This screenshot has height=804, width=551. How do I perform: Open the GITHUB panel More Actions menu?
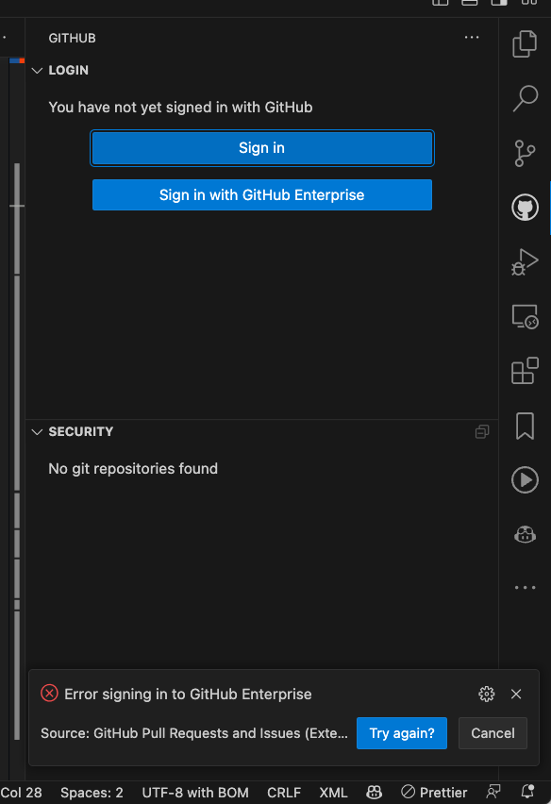[471, 38]
